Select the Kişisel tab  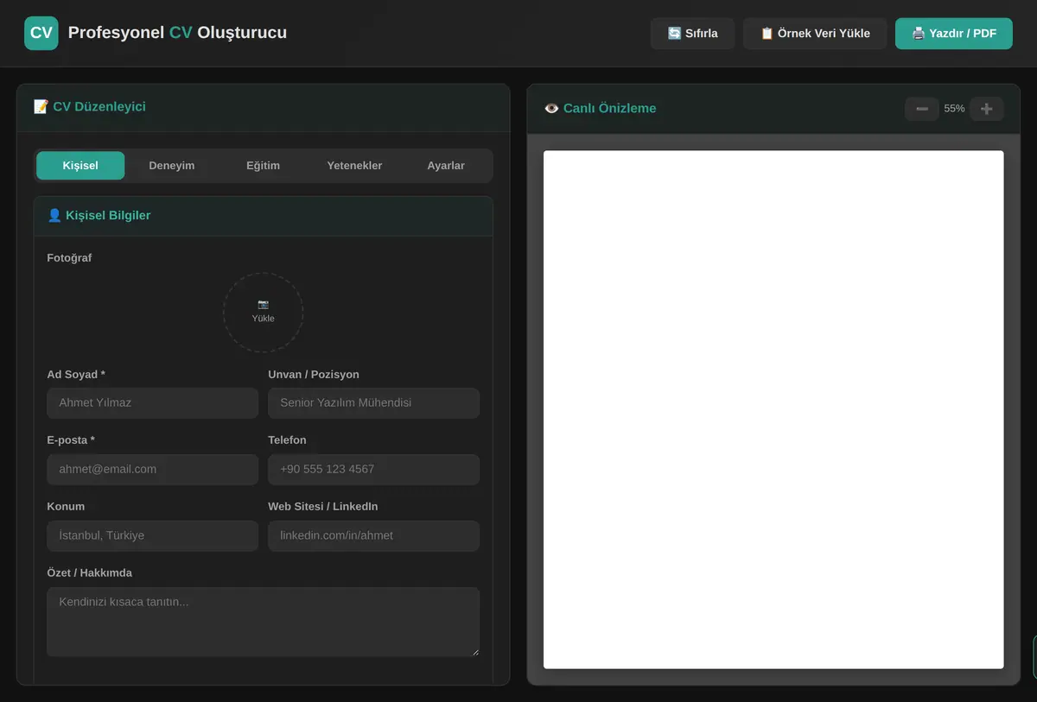(x=80, y=166)
